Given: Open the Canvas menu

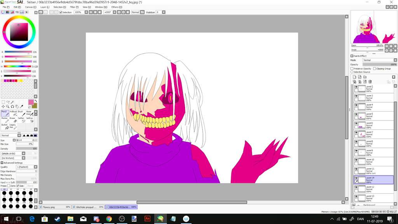Looking at the screenshot, I should coord(31,7).
